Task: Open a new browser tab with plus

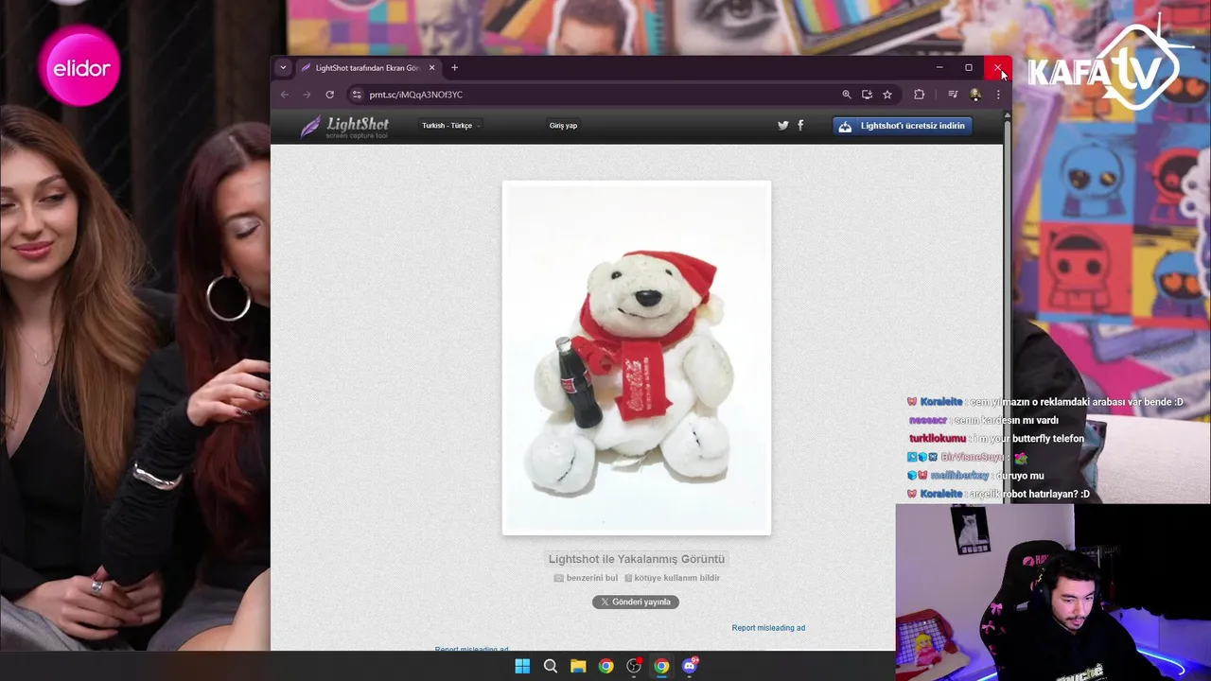Action: coord(454,68)
